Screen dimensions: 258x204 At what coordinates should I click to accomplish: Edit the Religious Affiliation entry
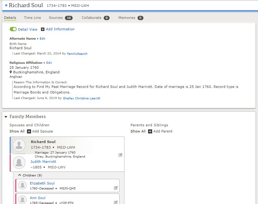tap(49, 63)
